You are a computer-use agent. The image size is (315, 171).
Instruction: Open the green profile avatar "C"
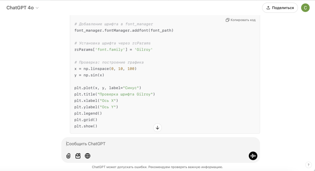coord(305,8)
